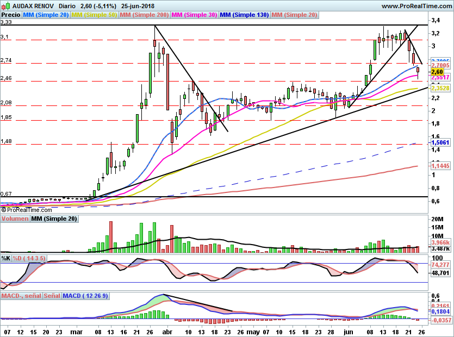Click the 3.966k volume value tag

click(x=440, y=242)
